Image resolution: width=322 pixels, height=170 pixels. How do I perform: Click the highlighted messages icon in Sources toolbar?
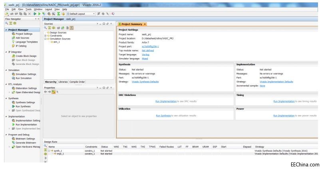pyautogui.click(x=72, y=27)
